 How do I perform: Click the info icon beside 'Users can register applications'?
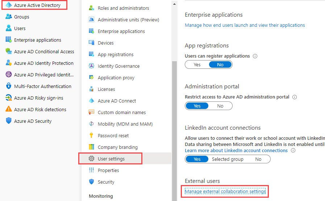pos(255,56)
